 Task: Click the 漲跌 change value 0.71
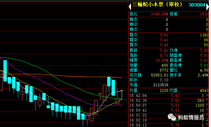164,55
